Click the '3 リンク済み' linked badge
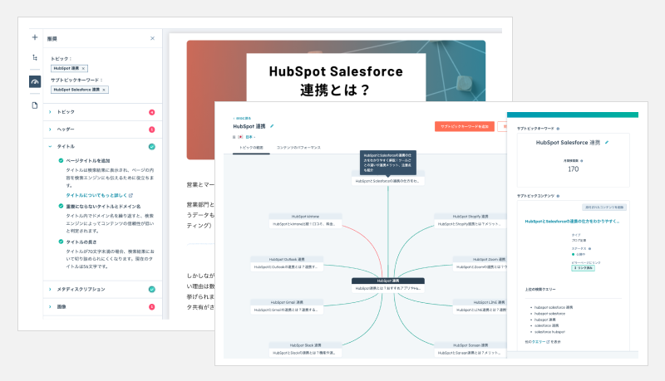Viewport: 665px width, 381px height. coord(583,268)
